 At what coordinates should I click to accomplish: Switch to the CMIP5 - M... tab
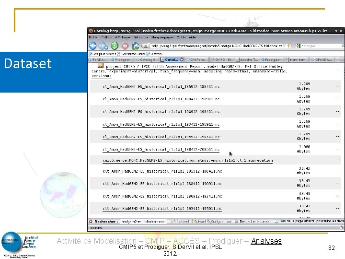pos(222,59)
